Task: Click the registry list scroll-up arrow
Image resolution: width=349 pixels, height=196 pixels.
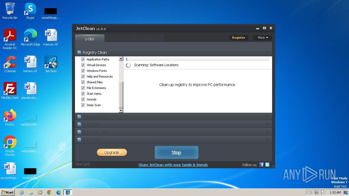Action: click(x=121, y=59)
